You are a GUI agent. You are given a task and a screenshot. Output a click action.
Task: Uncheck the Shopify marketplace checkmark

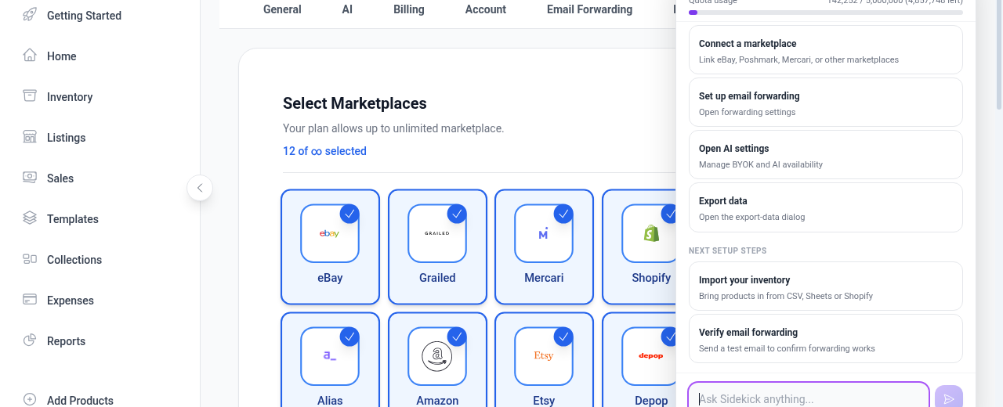coord(668,214)
